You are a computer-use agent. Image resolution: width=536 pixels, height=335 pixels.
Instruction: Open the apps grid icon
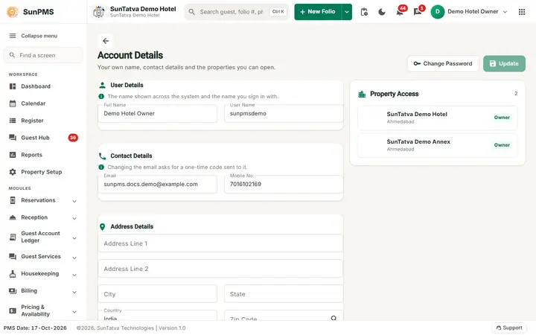[x=522, y=12]
